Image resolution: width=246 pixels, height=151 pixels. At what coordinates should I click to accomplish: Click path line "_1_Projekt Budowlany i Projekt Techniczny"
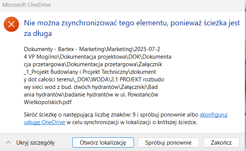click(x=90, y=72)
